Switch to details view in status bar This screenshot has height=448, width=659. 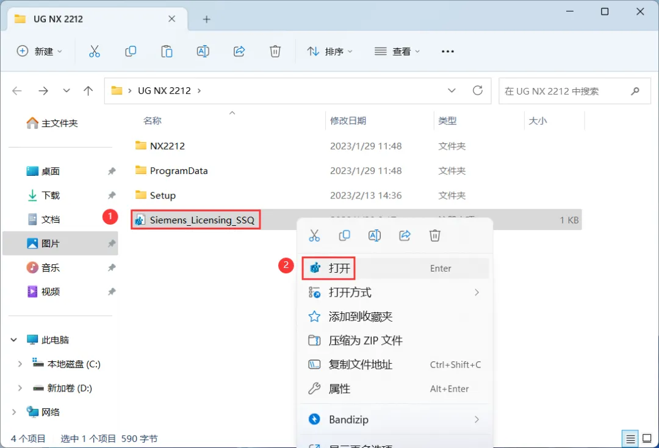[x=630, y=439]
